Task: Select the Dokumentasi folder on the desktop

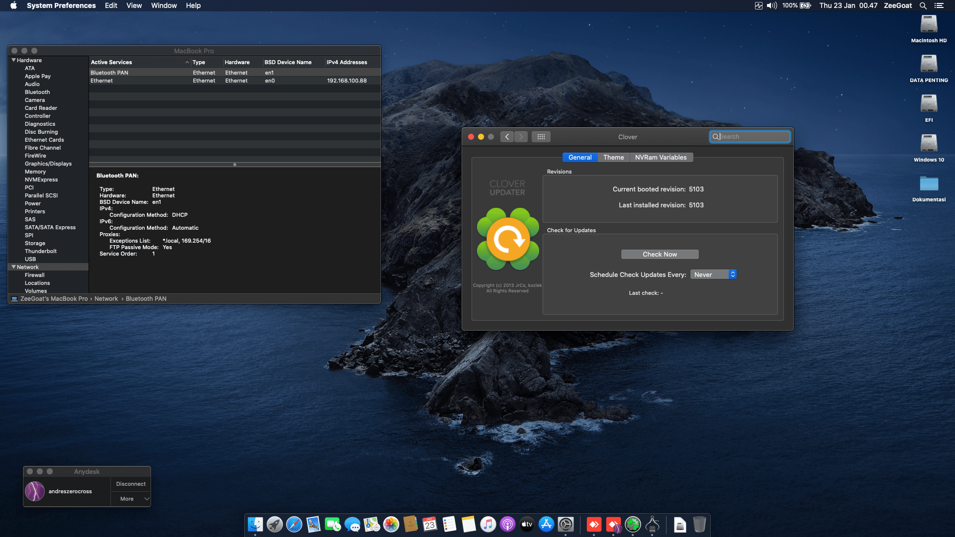Action: [x=929, y=188]
